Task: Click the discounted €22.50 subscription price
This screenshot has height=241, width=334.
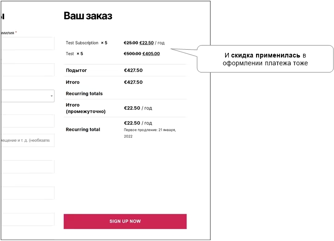Action: tap(147, 43)
